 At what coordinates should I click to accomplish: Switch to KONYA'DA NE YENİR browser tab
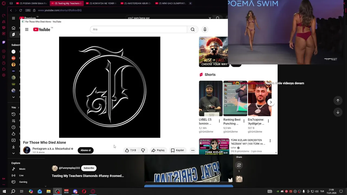[101, 3]
